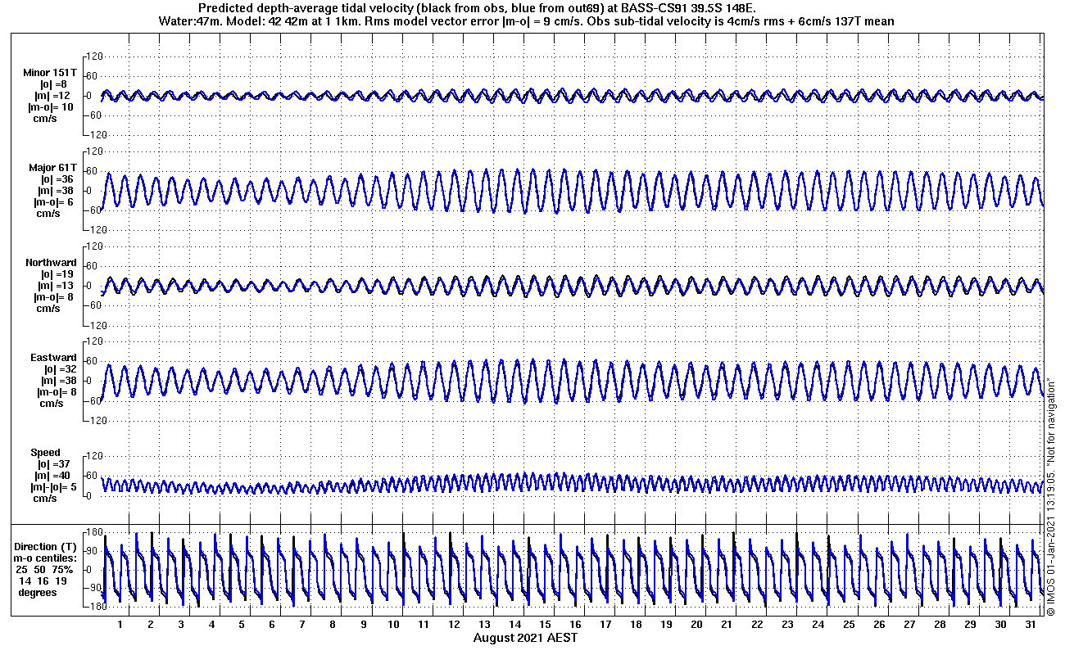Select the "Major 61T" panel label
The image size is (1065, 655).
point(53,168)
